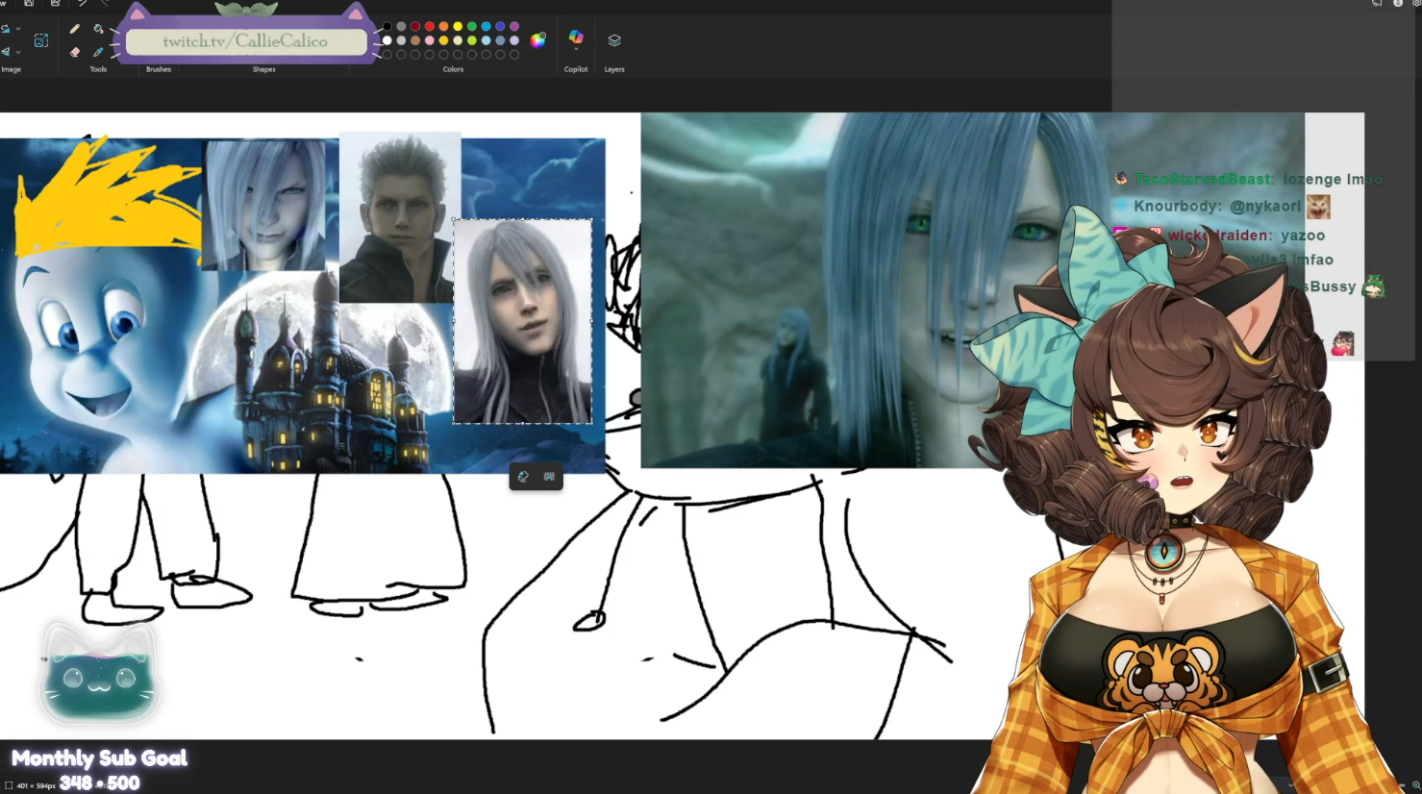Click Generative erase in floating selection toolbar

[523, 477]
